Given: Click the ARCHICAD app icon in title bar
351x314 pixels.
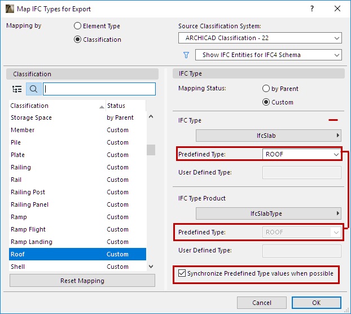Looking at the screenshot, I should 10,8.
